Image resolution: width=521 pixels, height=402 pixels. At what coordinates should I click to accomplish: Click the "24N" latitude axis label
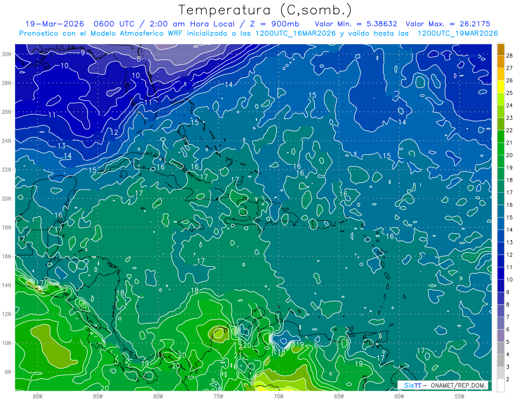tap(7, 141)
